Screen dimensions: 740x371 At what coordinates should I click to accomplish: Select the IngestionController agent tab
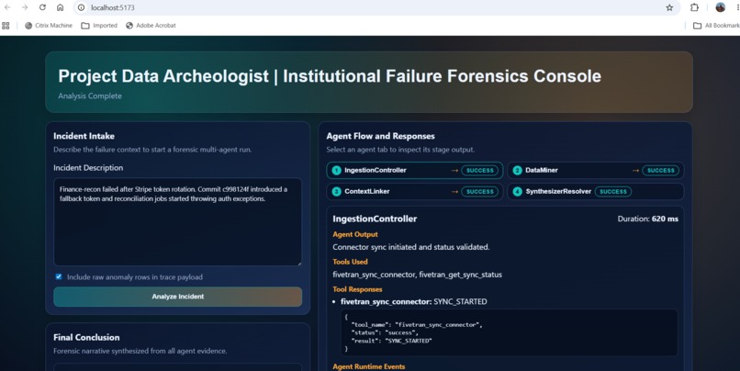pos(415,171)
